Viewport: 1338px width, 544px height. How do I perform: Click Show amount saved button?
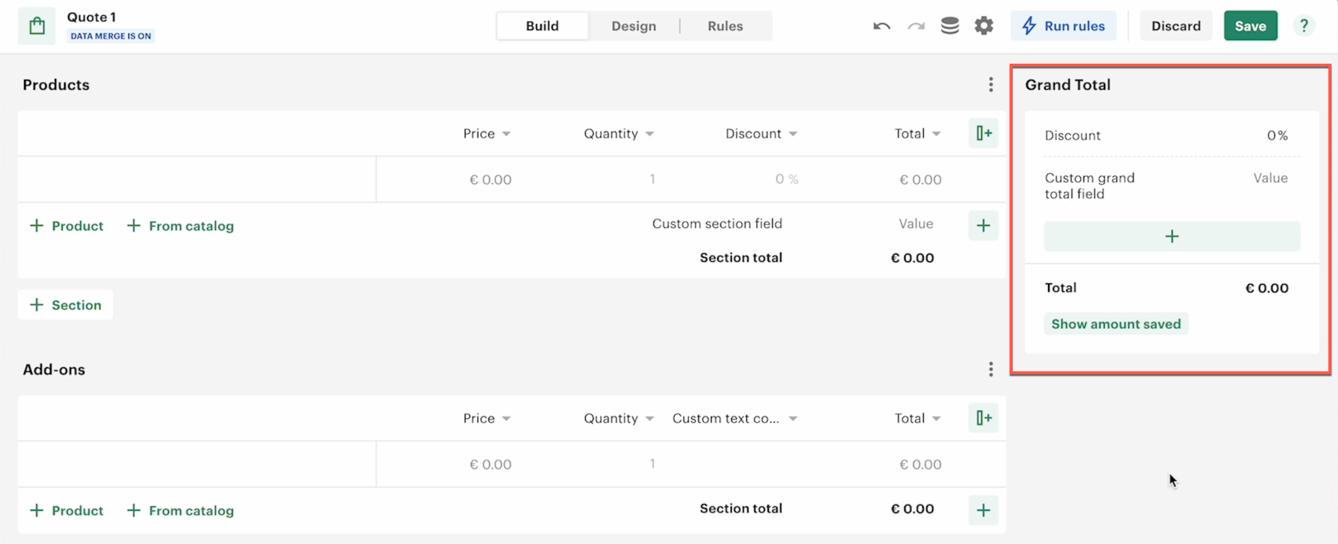1116,324
